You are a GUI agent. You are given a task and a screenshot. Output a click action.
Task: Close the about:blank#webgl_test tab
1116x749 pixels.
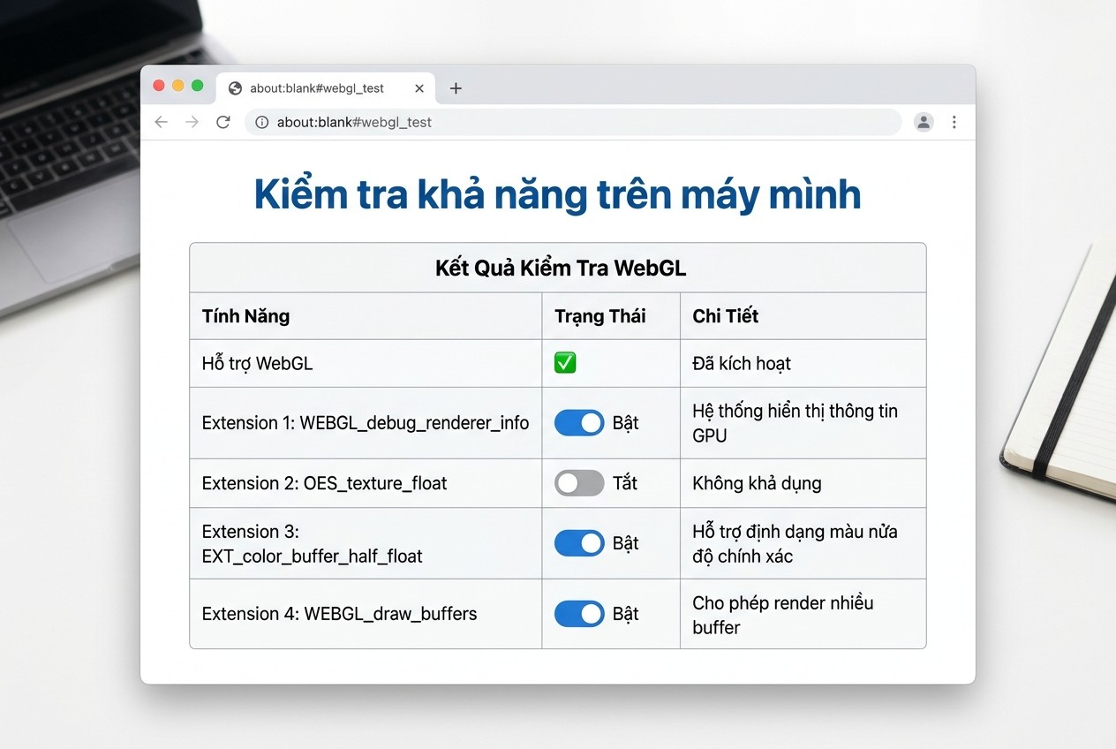pos(419,88)
